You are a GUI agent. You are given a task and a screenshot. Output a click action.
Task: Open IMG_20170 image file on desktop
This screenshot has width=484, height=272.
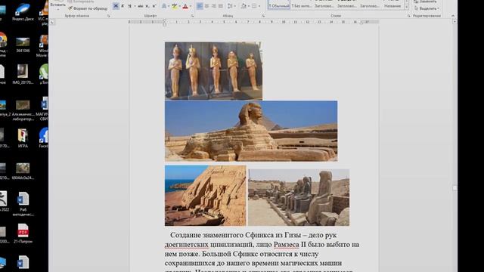click(23, 74)
